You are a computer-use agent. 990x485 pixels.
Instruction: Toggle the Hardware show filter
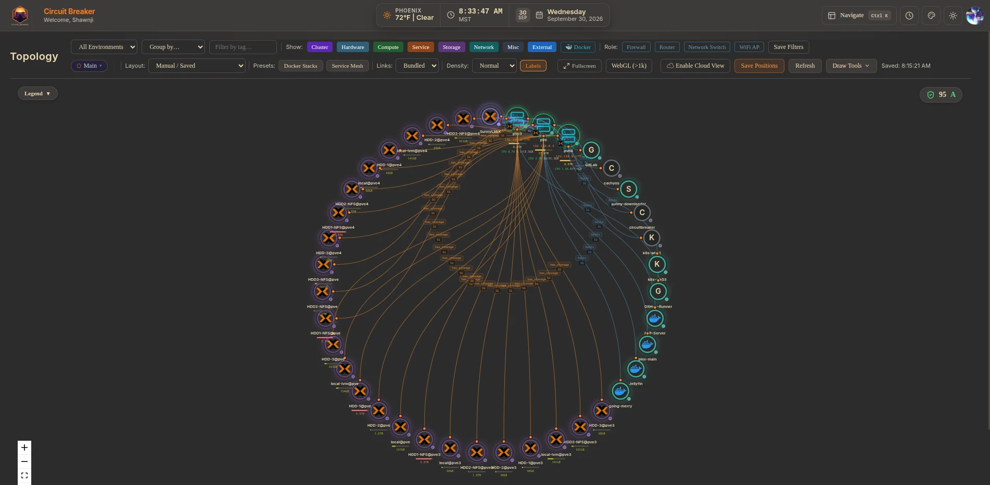(353, 47)
